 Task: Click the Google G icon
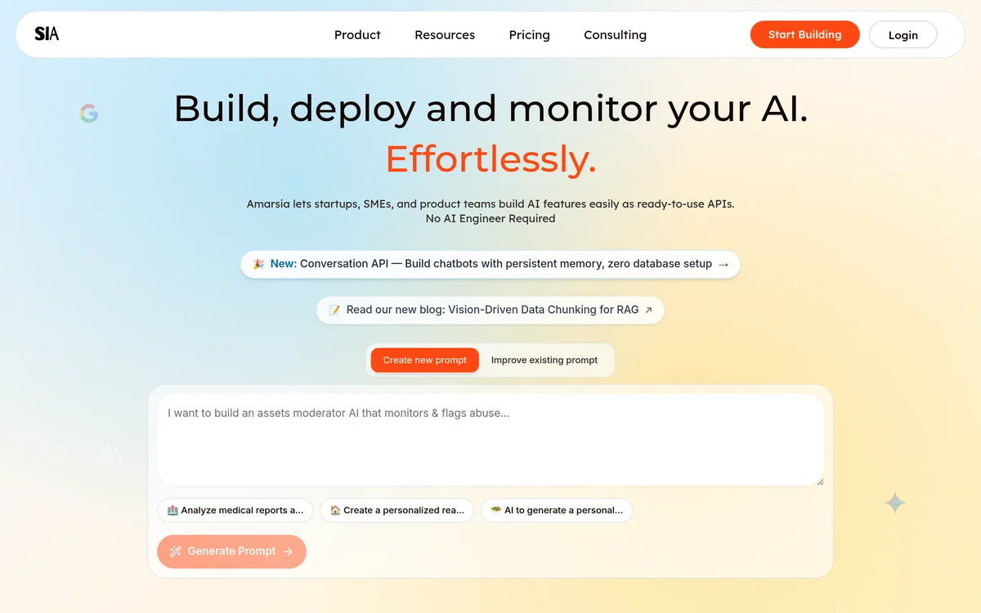[x=88, y=113]
